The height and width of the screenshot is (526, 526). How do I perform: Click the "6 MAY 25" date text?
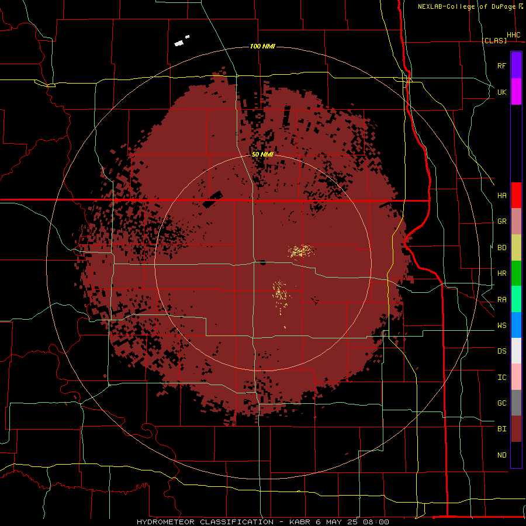pyautogui.click(x=337, y=522)
